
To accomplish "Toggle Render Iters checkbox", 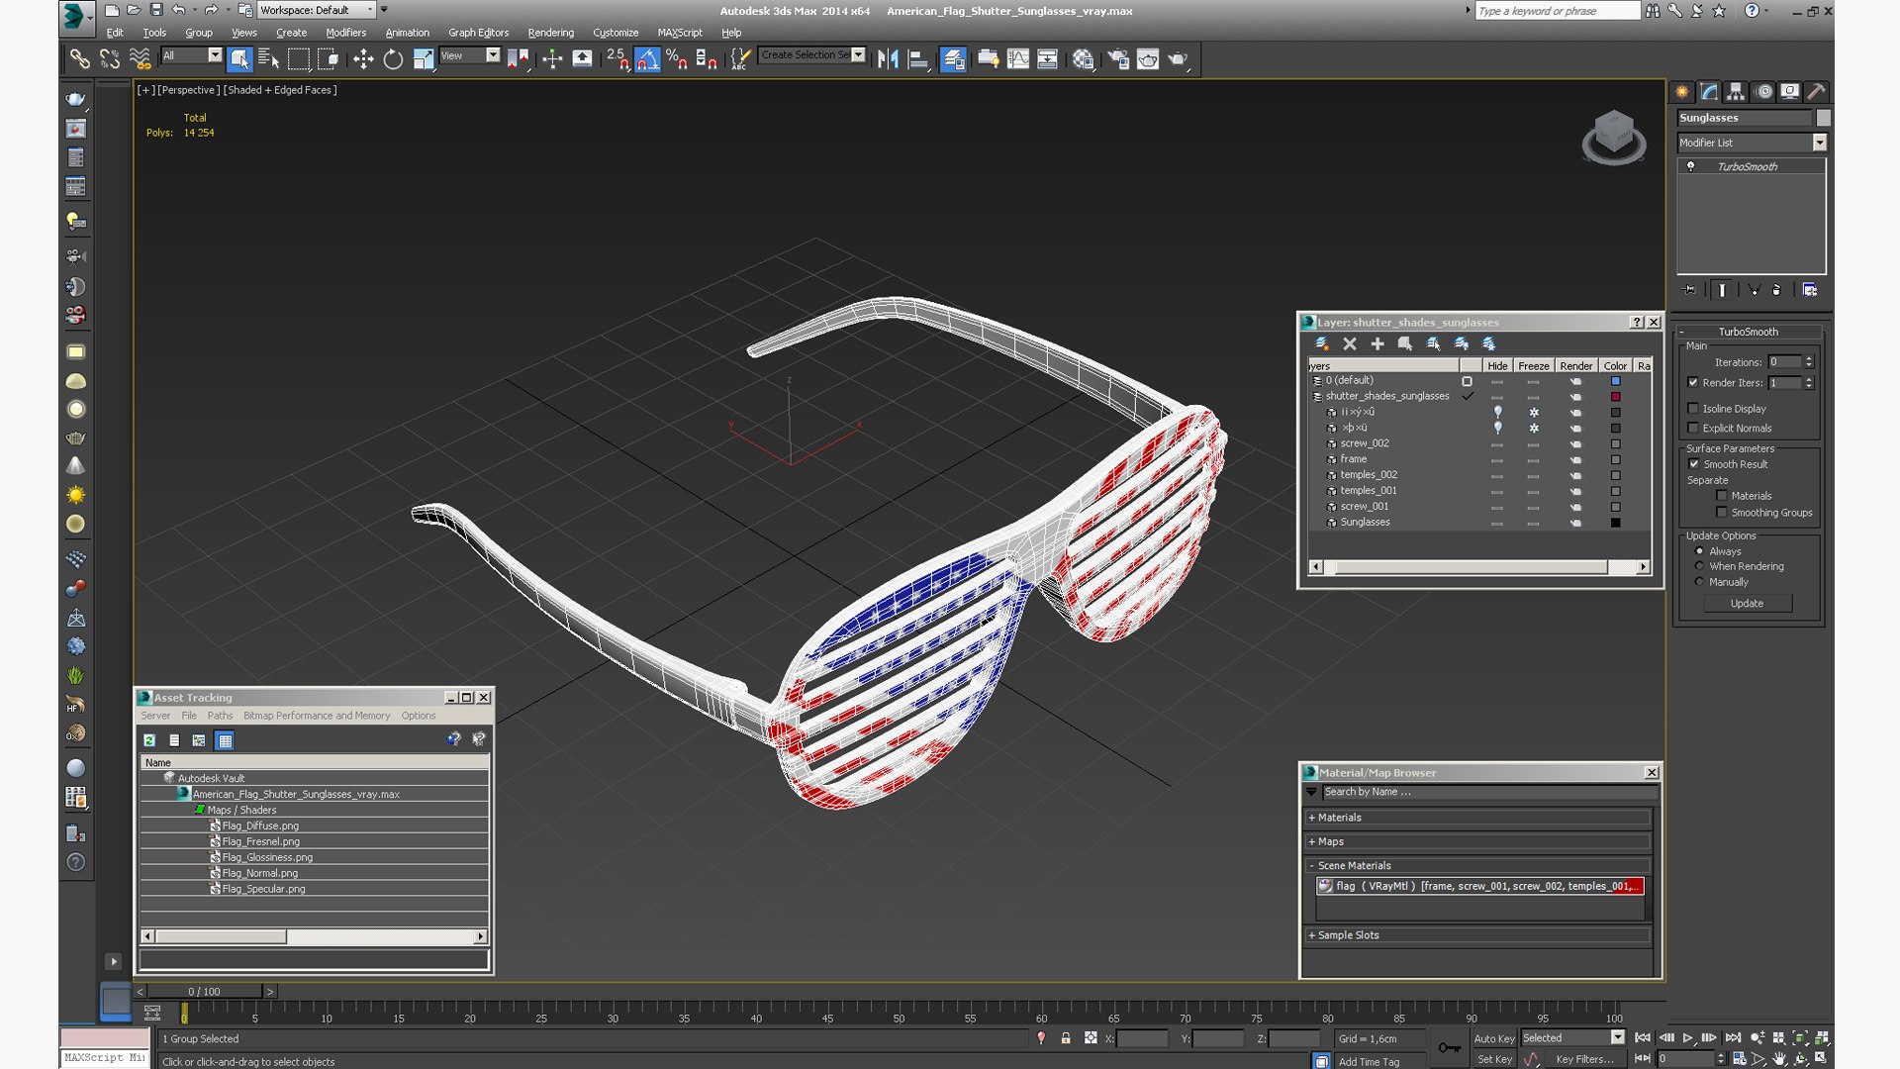I will (1693, 383).
